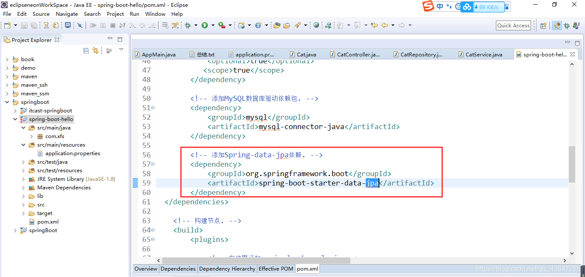585x277 pixels.
Task: Click the Sogou input method tray icon
Action: [428, 6]
